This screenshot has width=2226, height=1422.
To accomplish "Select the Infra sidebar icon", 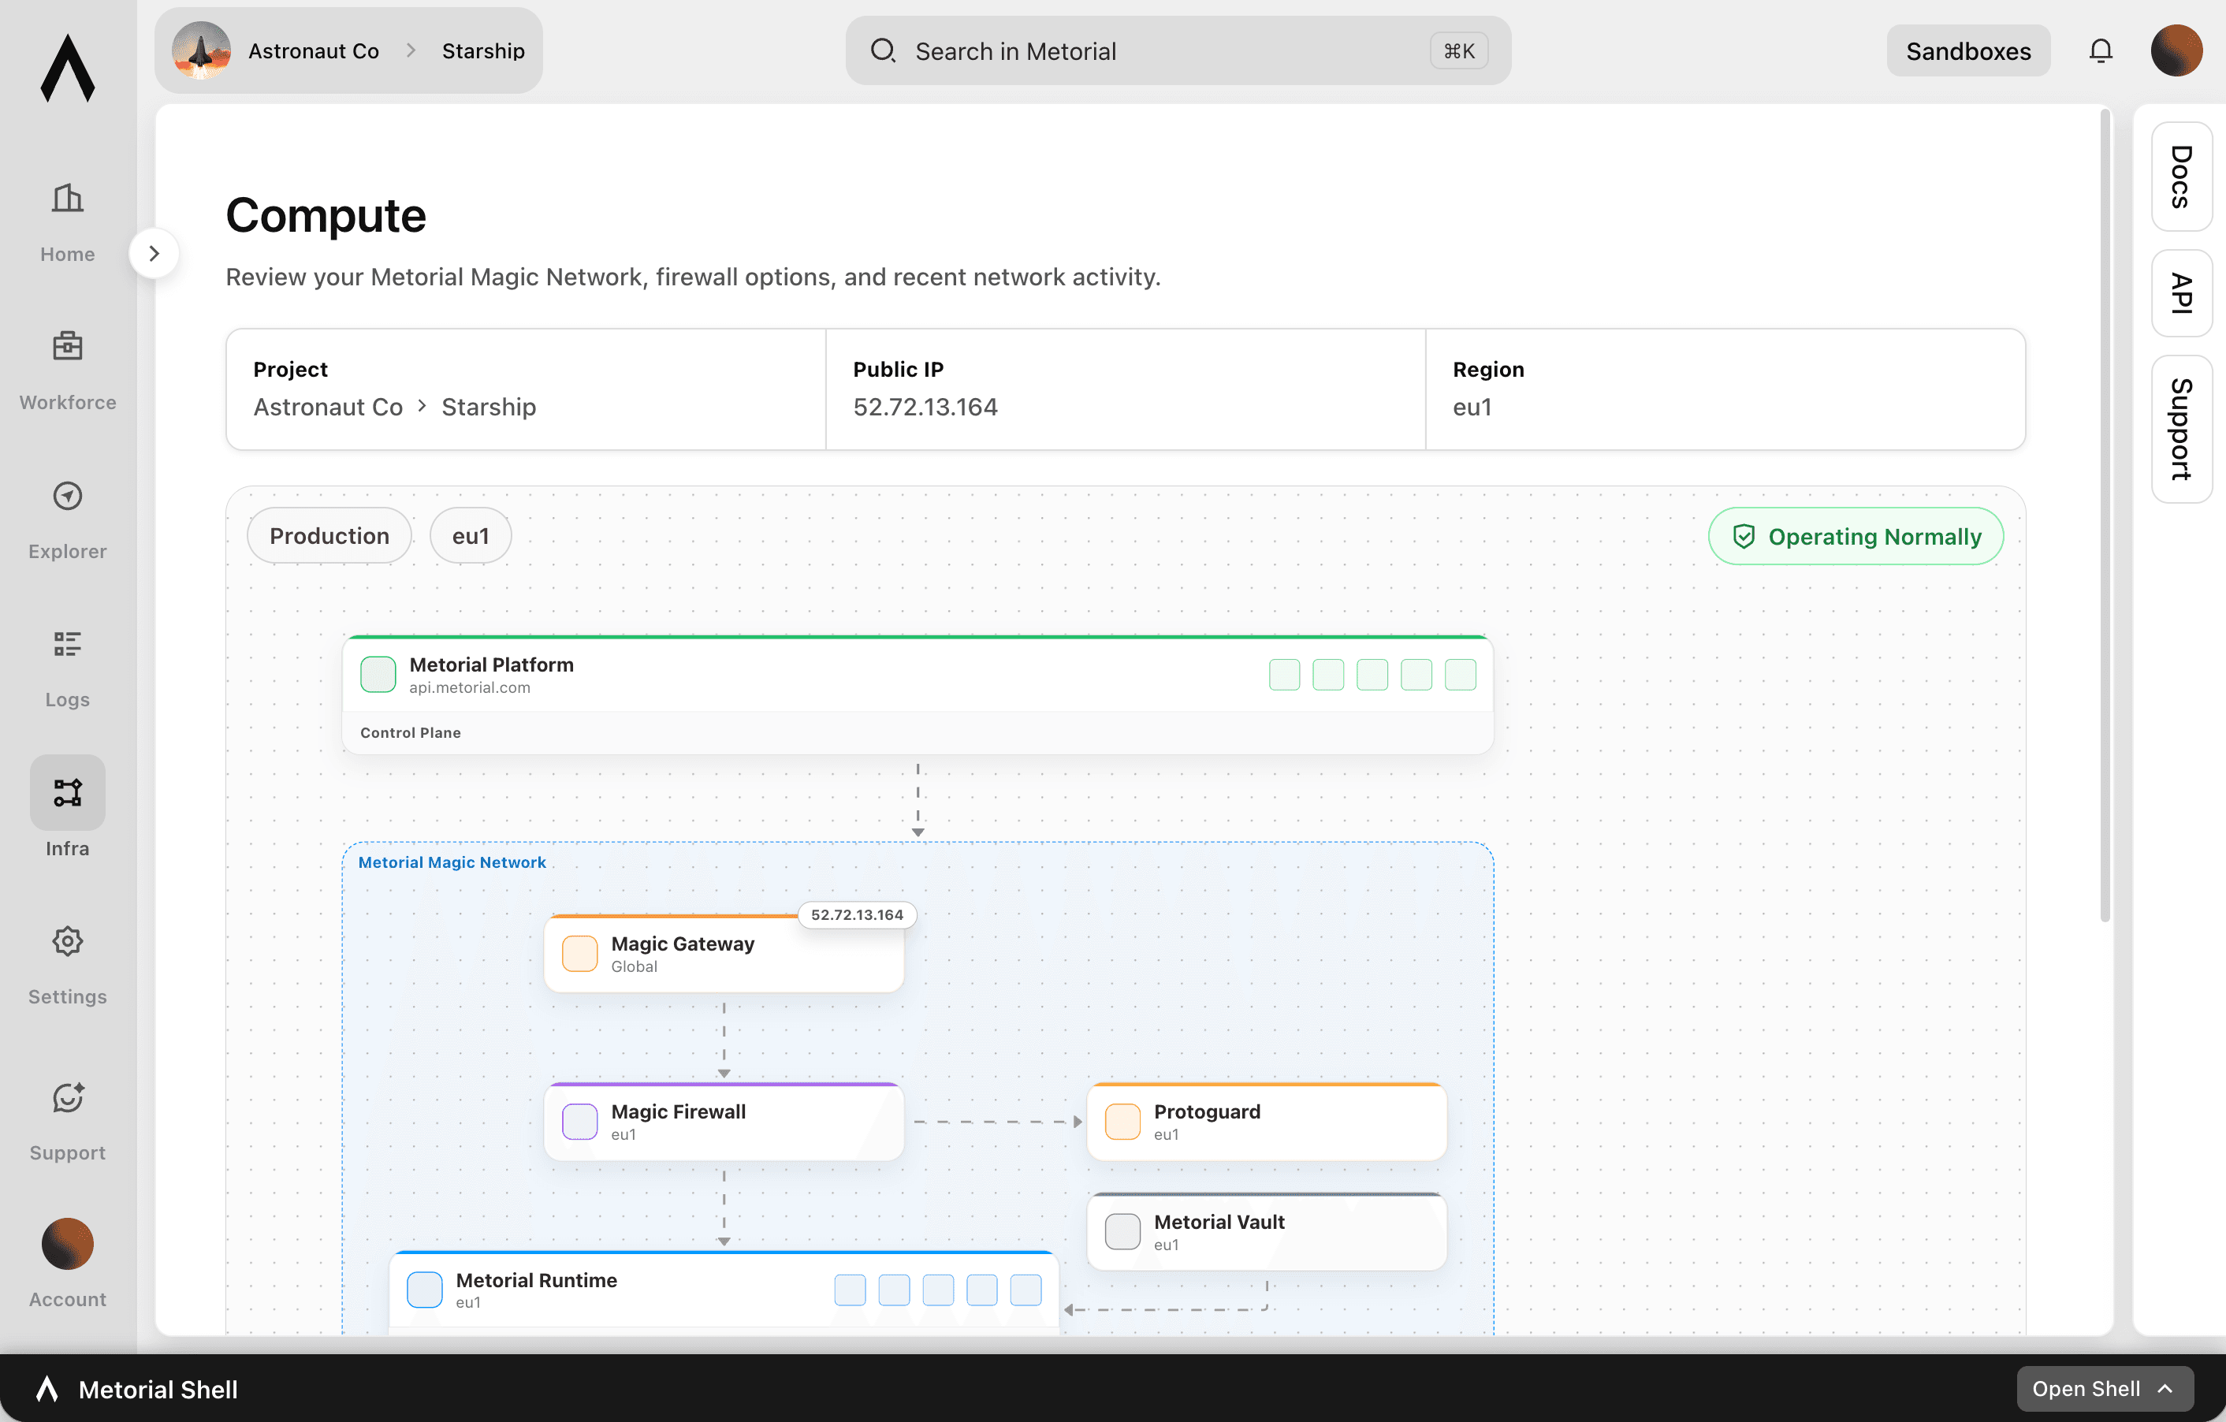I will click(68, 792).
